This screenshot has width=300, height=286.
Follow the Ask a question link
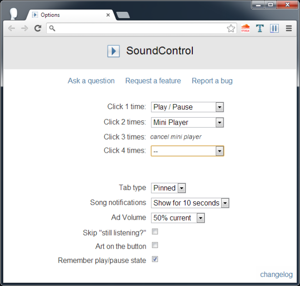pyautogui.click(x=91, y=81)
